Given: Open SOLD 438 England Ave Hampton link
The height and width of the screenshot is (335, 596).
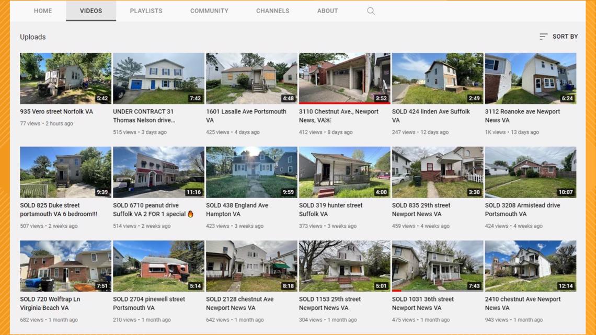Looking at the screenshot, I should click(x=237, y=210).
